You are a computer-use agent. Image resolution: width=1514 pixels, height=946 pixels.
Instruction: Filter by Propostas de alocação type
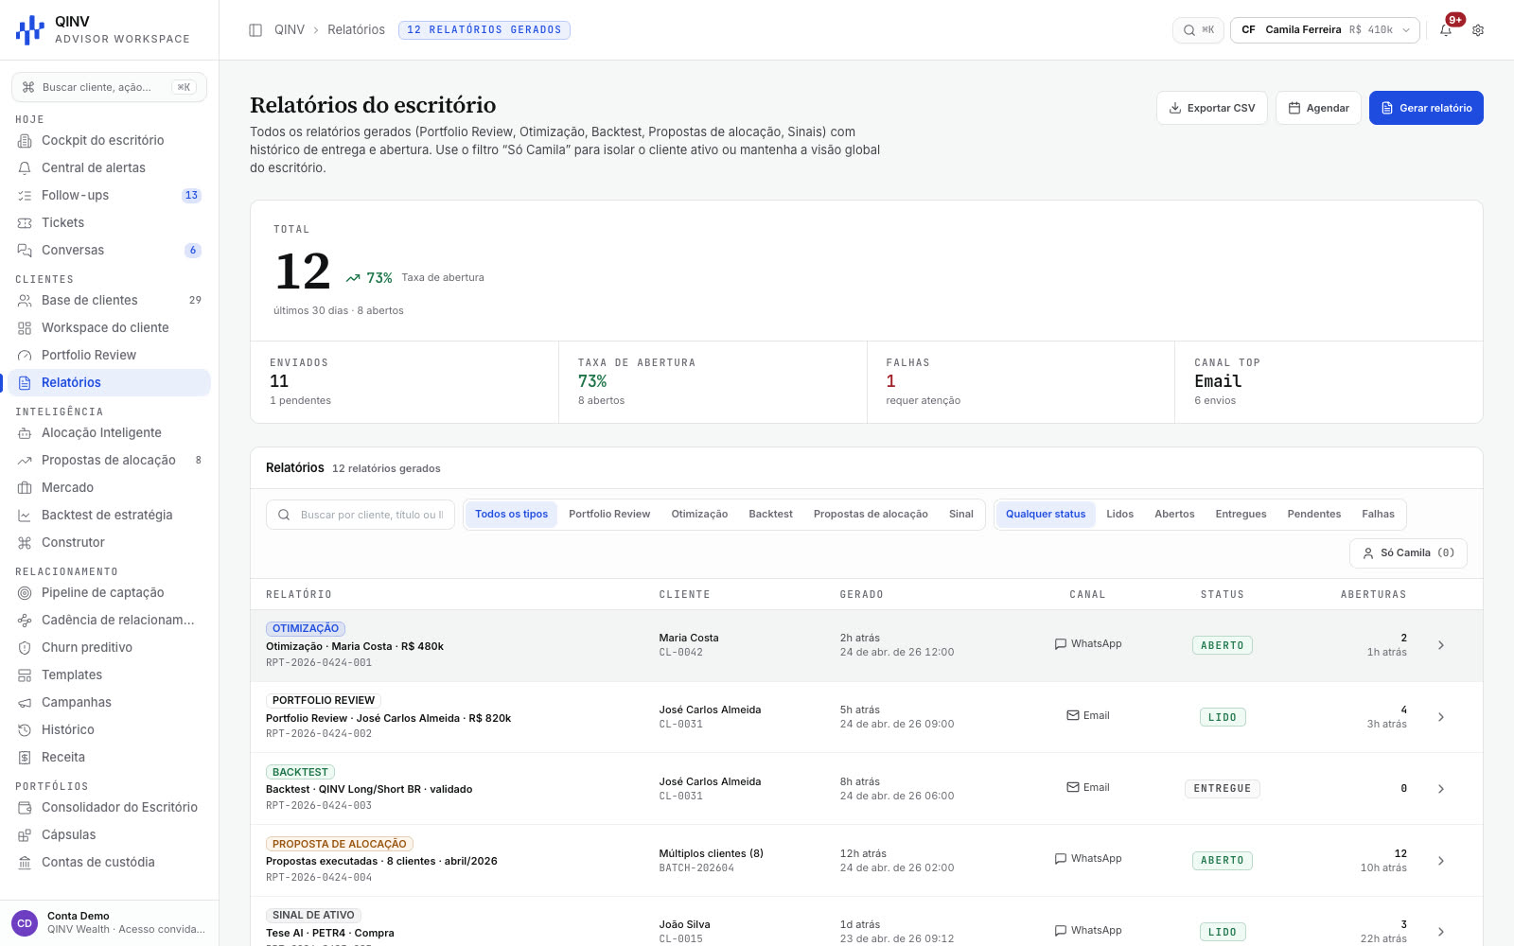tap(871, 515)
